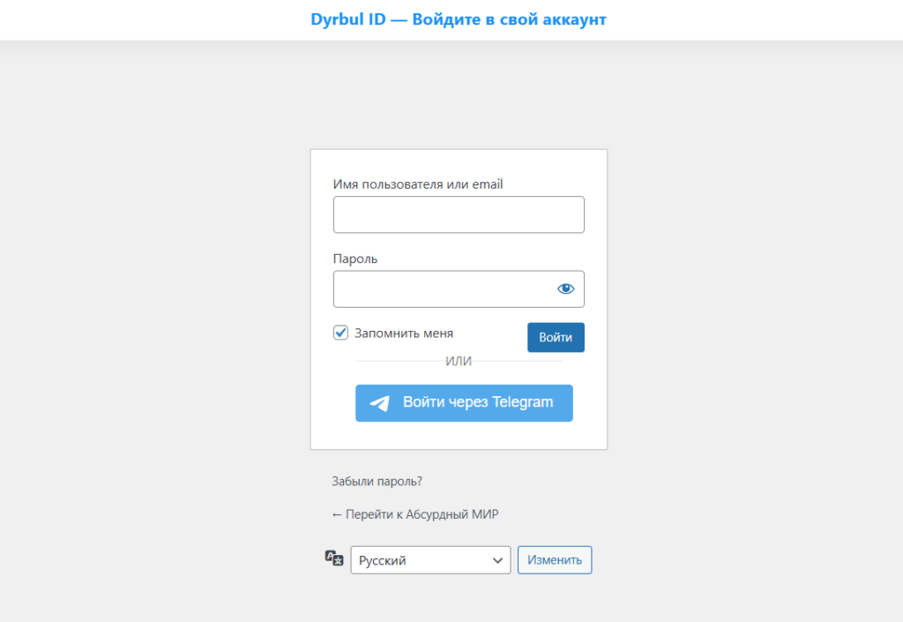Open the Забыли пароль? link
This screenshot has width=903, height=622.
tap(377, 482)
